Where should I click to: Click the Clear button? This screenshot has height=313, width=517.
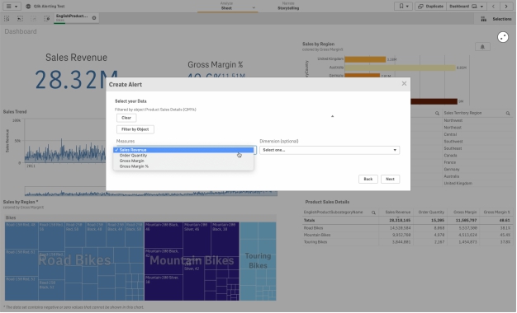click(x=126, y=118)
